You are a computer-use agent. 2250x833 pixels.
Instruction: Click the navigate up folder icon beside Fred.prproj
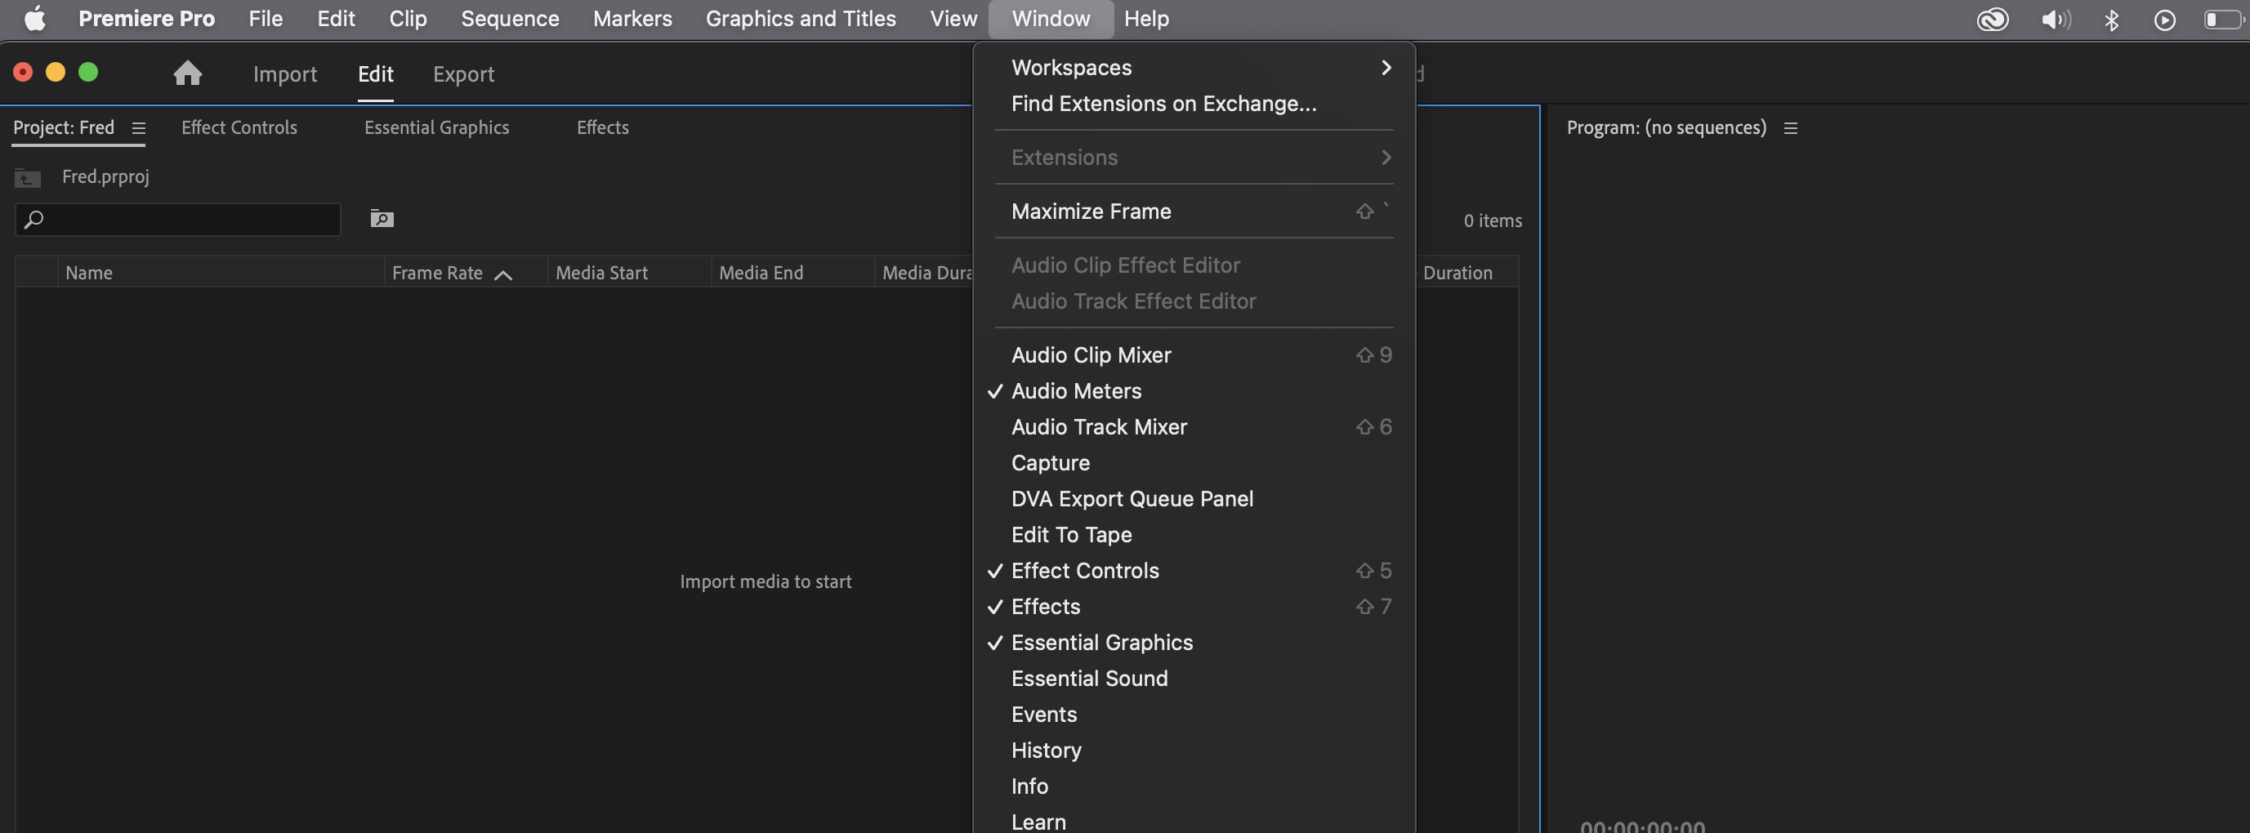[x=27, y=178]
